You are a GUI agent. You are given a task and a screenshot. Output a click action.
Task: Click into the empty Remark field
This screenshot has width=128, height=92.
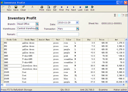coord(48,34)
